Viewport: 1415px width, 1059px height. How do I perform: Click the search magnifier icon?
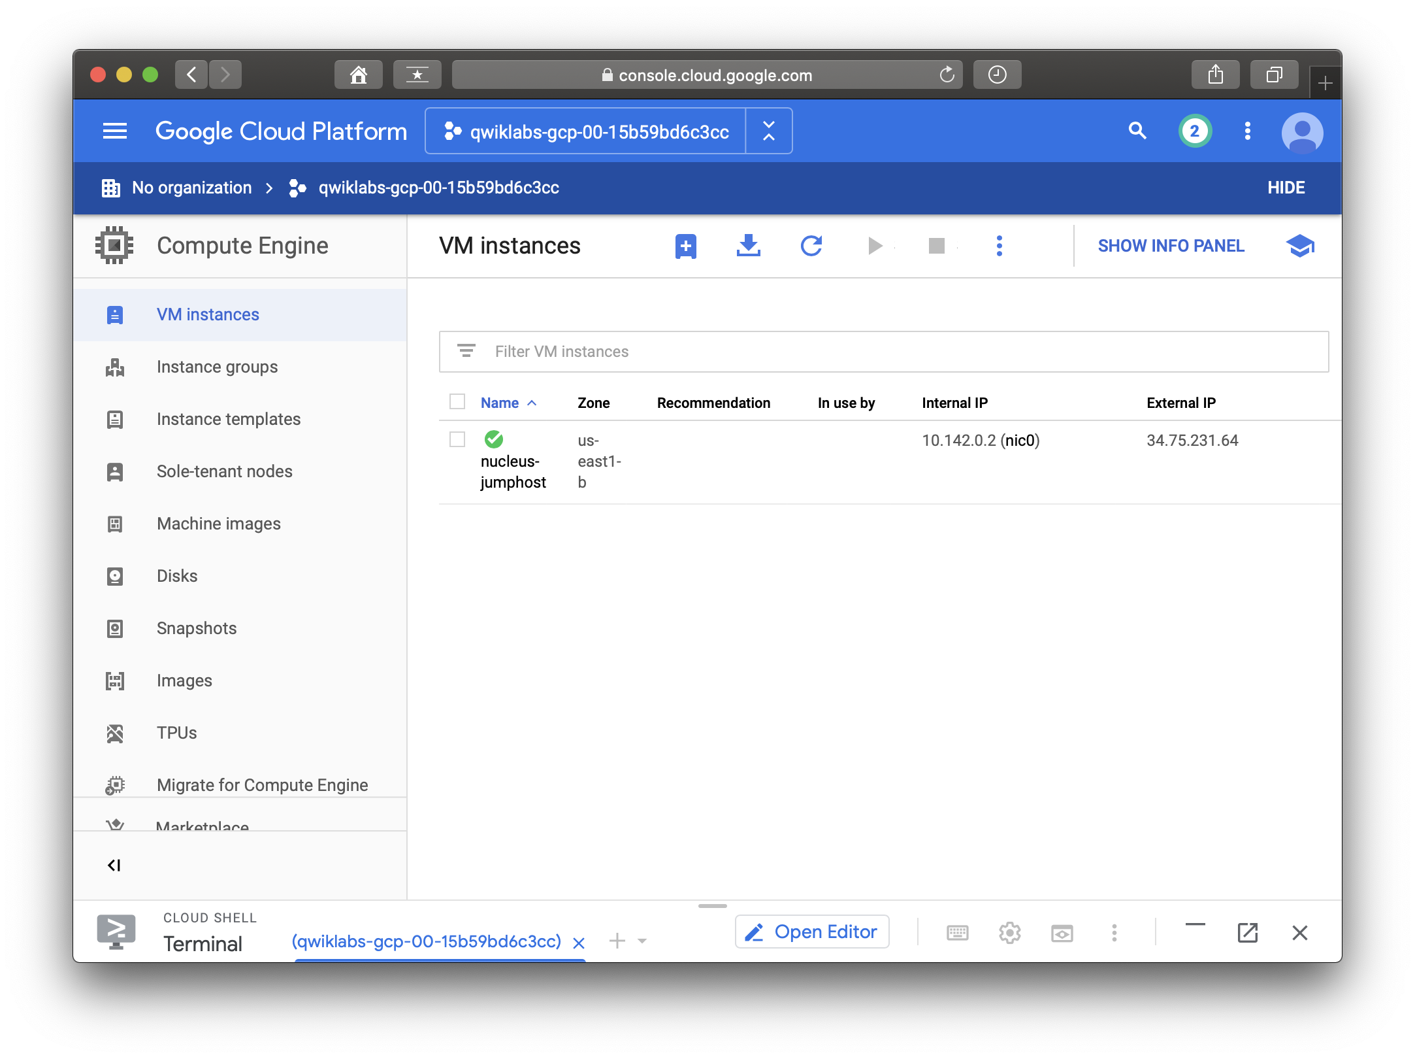pyautogui.click(x=1137, y=131)
